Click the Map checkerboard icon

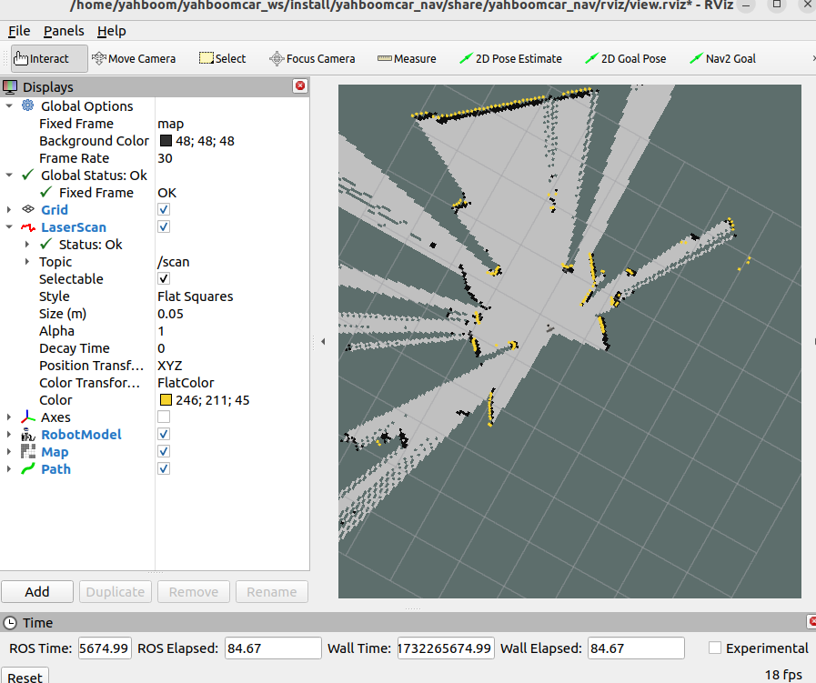[x=28, y=451]
